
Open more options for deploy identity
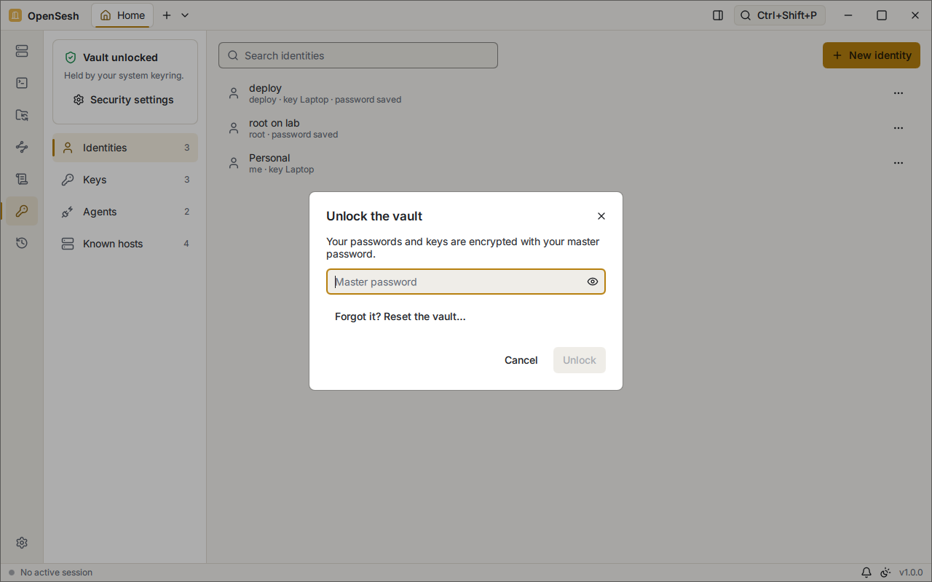click(899, 93)
